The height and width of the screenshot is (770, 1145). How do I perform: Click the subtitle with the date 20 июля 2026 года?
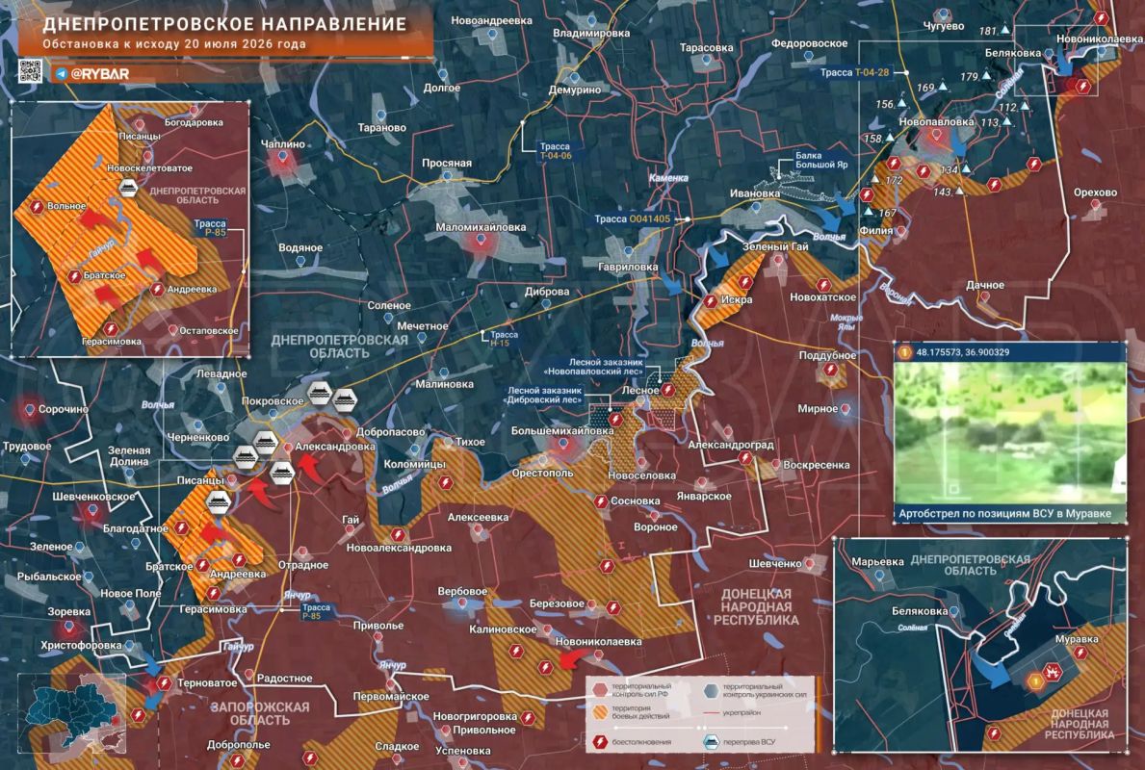click(173, 43)
